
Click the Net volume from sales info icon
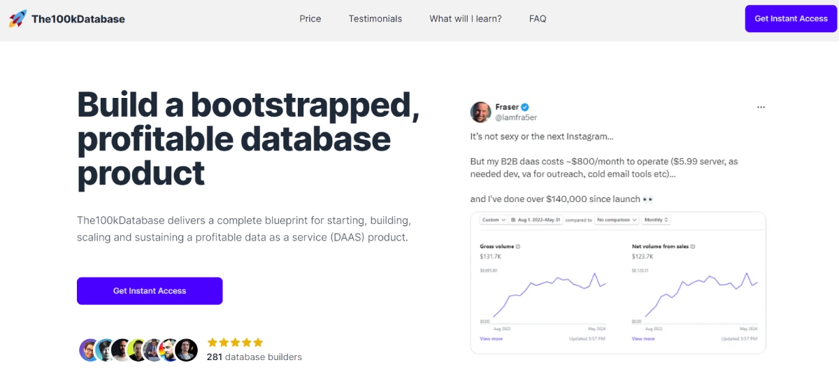click(693, 247)
